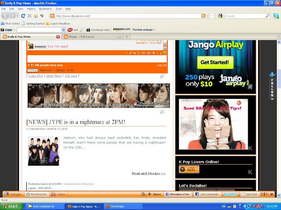The image size is (281, 210).
Task: Open the JYPE nightmare at 2PM headline
Action: 76,122
